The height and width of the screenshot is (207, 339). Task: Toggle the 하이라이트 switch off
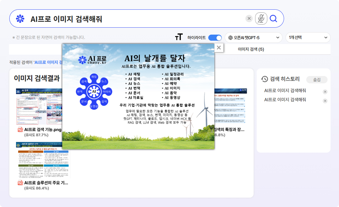point(215,38)
